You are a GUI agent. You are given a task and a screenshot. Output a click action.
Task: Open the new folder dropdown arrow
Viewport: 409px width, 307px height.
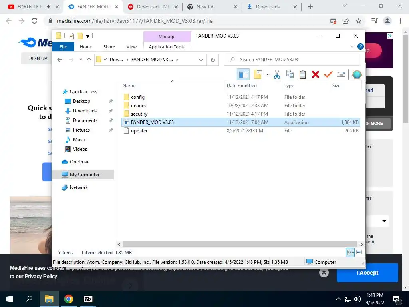(x=268, y=74)
